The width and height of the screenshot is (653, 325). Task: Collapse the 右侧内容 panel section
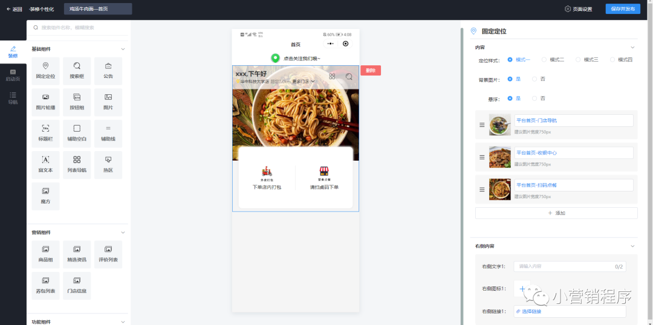632,246
